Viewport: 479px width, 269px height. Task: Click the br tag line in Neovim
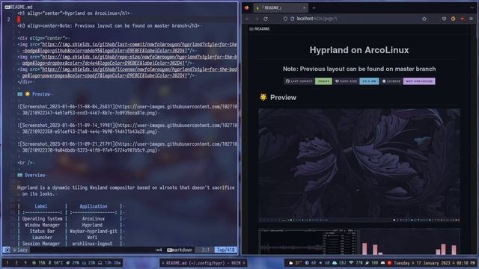[x=25, y=163]
